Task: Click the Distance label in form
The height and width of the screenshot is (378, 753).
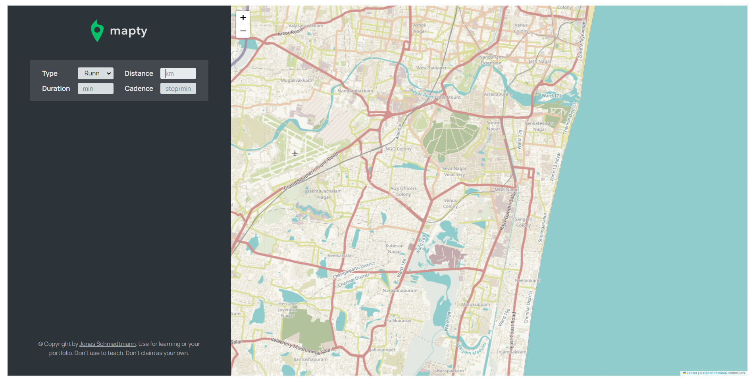Action: click(x=139, y=73)
